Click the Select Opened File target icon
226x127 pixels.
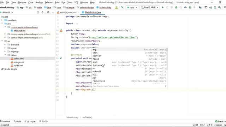tap(38, 12)
